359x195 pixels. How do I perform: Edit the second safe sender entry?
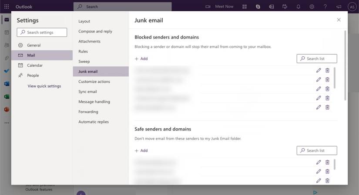coord(319,172)
